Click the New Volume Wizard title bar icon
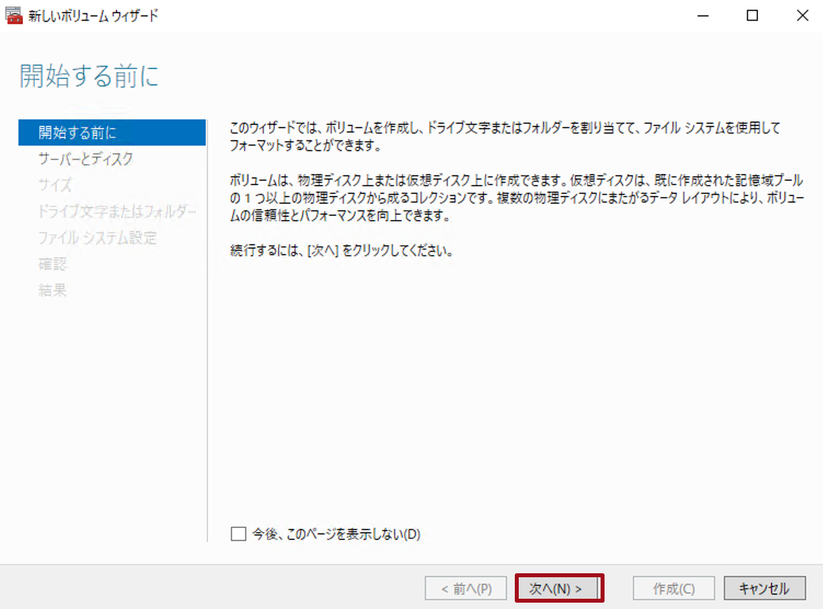Viewport: 823px width, 609px height. point(14,14)
